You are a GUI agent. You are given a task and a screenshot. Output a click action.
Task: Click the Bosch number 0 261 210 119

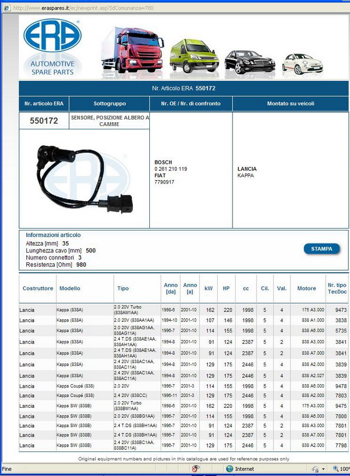coord(171,169)
